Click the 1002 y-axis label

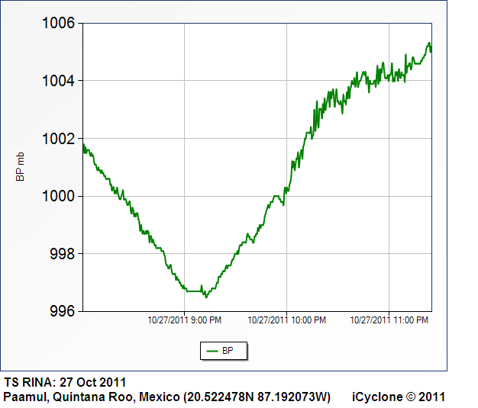58,139
